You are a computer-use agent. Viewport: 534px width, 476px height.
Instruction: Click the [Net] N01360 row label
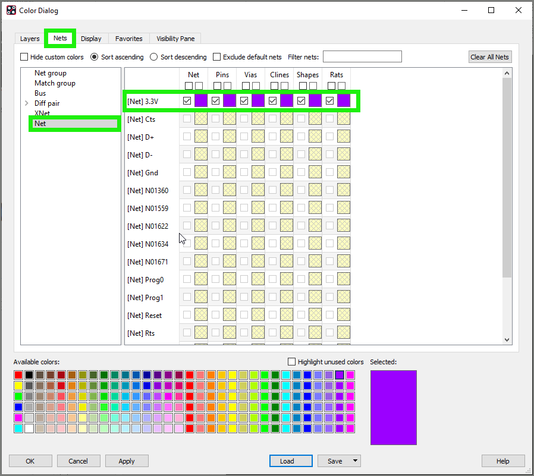pos(148,191)
